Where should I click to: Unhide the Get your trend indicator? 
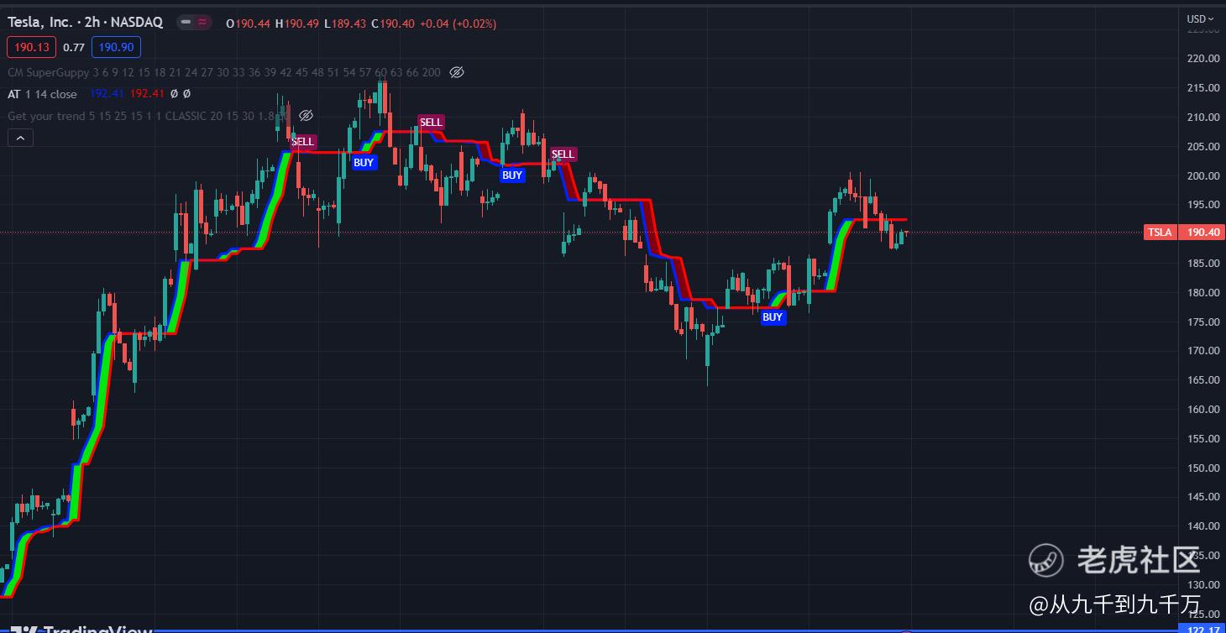pos(306,116)
